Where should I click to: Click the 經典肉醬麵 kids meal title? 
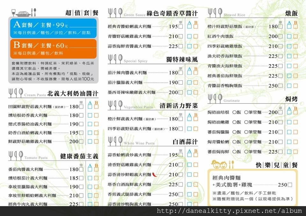227,177
